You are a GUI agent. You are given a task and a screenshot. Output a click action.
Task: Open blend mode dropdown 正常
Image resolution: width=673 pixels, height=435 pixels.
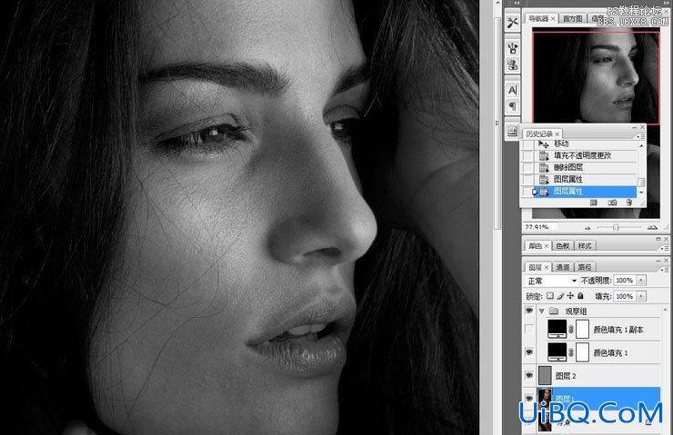tap(551, 281)
